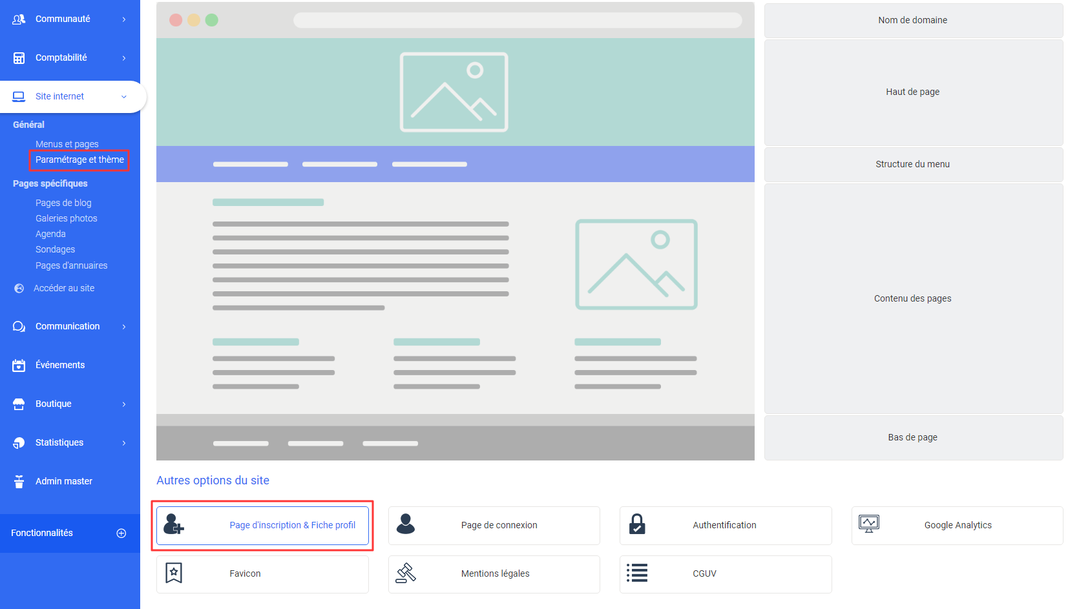
Task: Click the Bas de page button
Action: pos(913,437)
